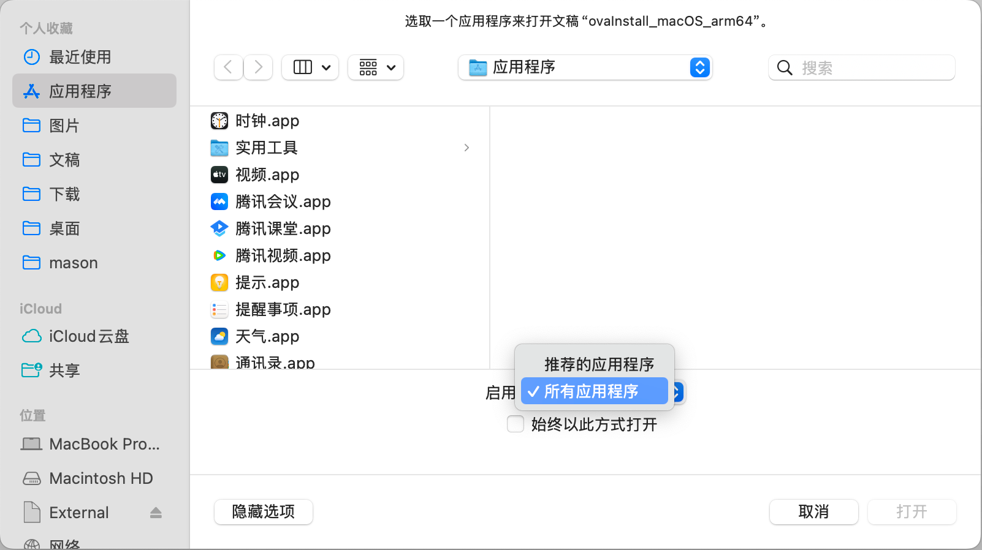This screenshot has width=982, height=550.
Task: Click the 提示.app lightbulb icon
Action: coord(219,282)
